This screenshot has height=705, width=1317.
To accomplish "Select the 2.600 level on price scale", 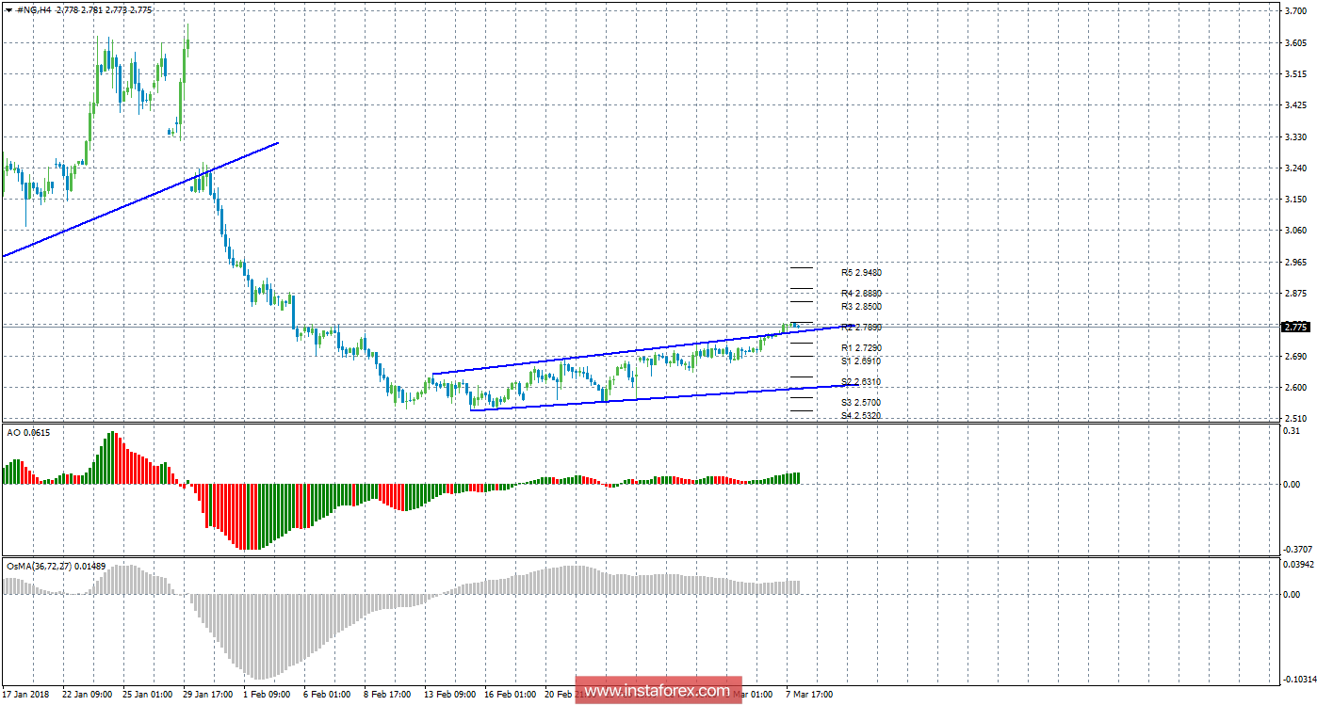I will pos(1295,388).
